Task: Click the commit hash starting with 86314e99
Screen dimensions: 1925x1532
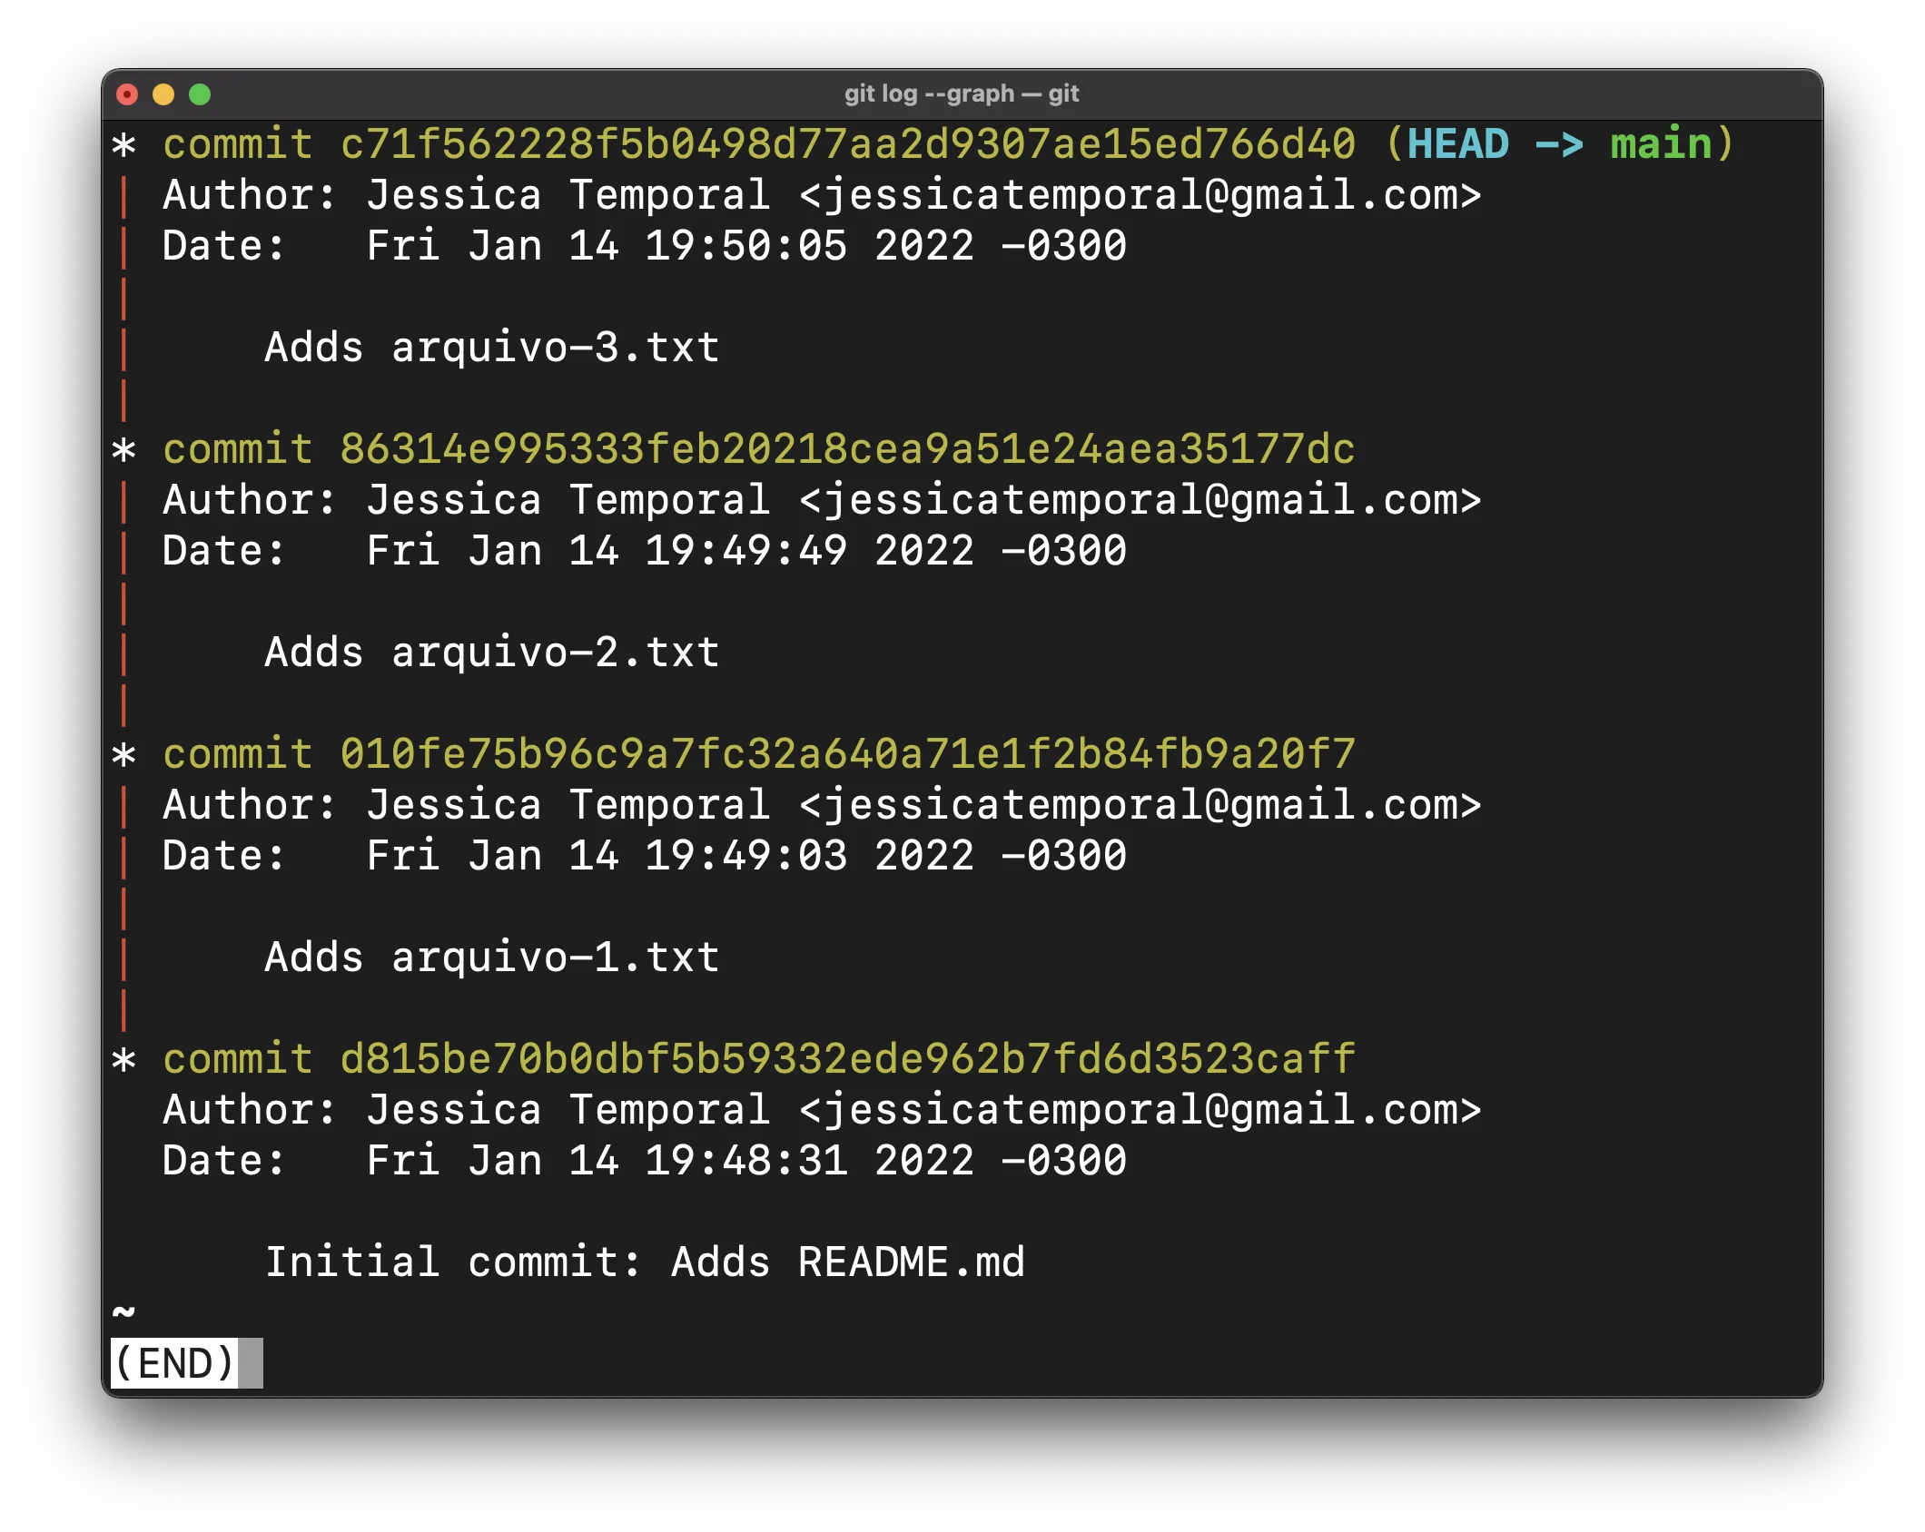Action: [847, 449]
